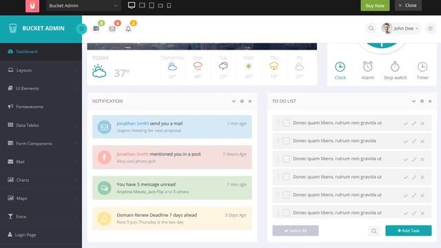Image resolution: width=441 pixels, height=248 pixels.
Task: Open the Extra menu item
Action: (41, 216)
